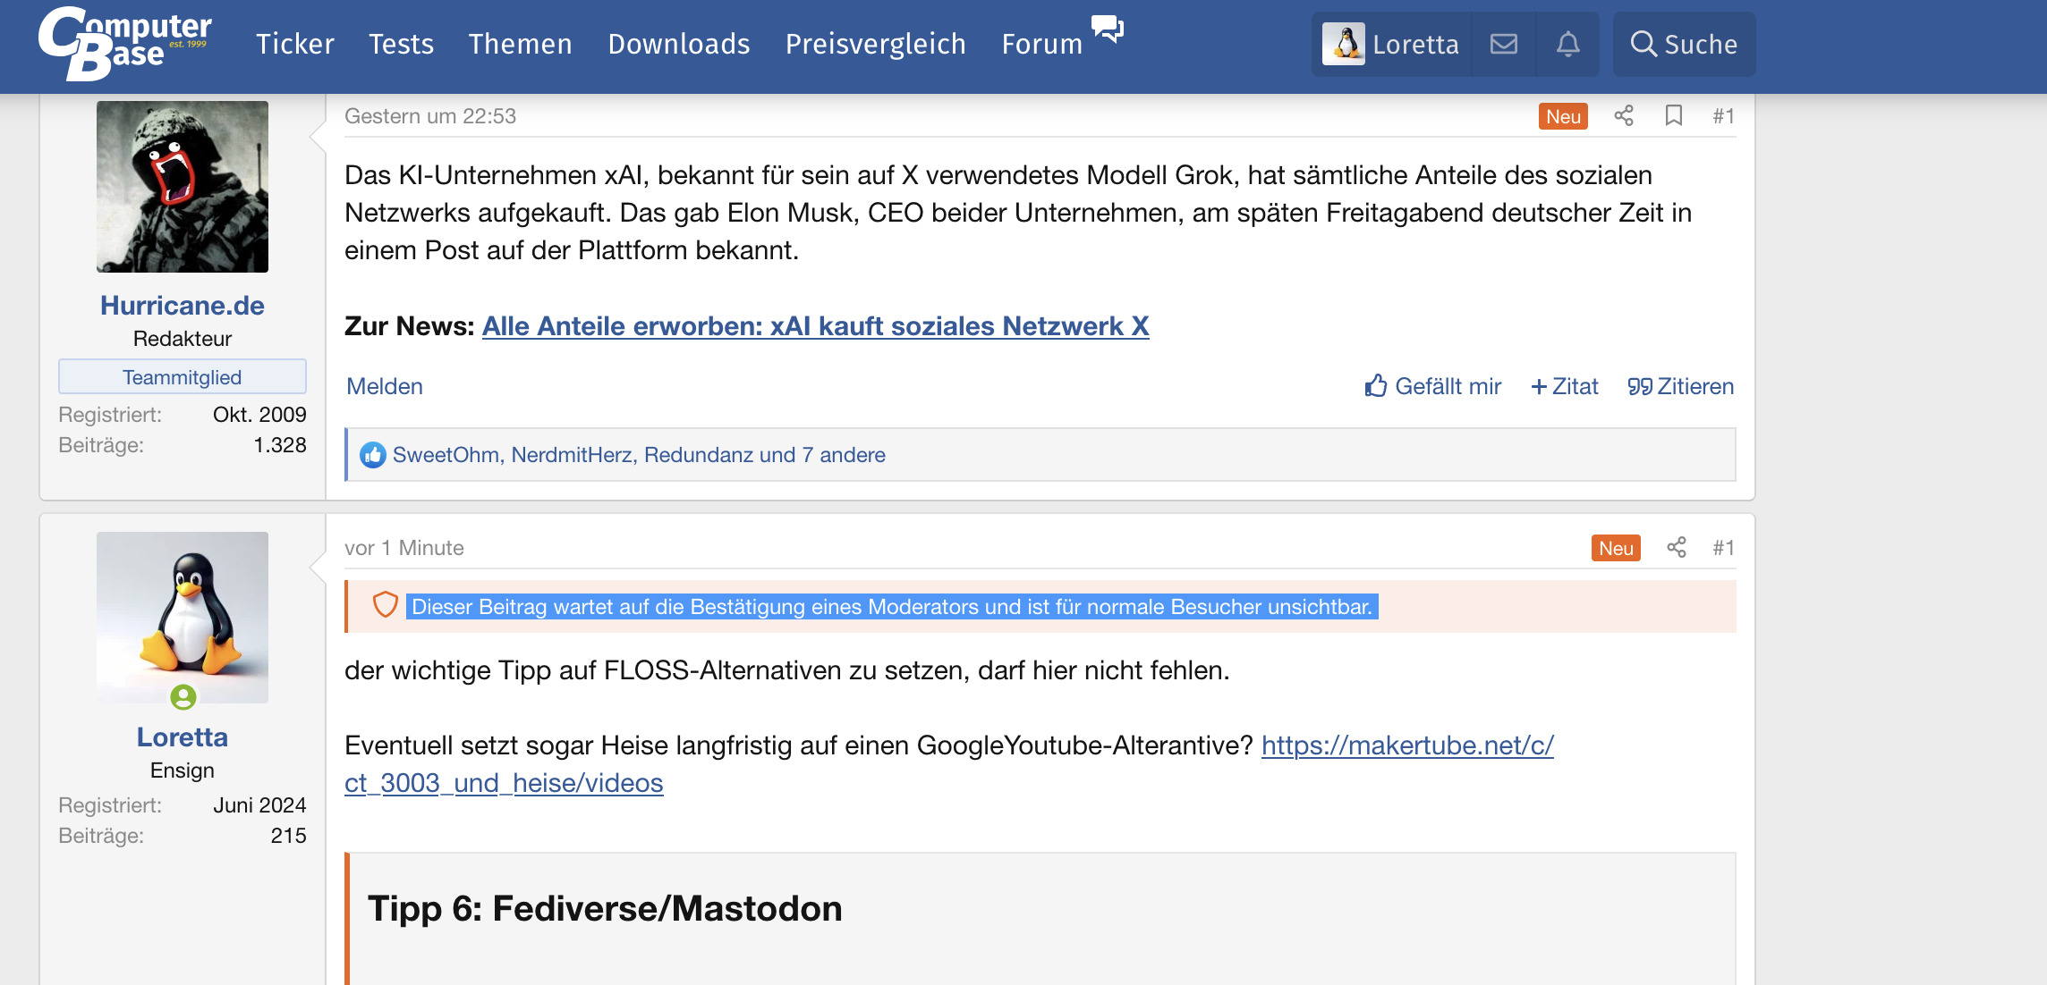Bookmark Hurricane.de's post

coord(1674,115)
